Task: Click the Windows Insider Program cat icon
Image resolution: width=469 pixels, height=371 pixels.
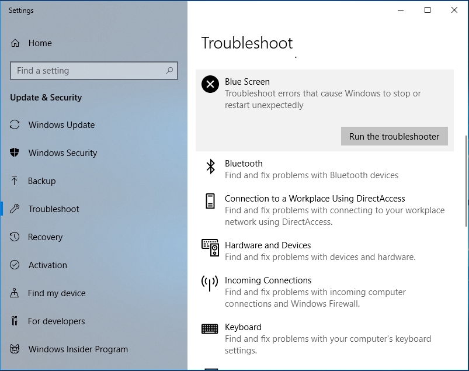Action: 15,349
